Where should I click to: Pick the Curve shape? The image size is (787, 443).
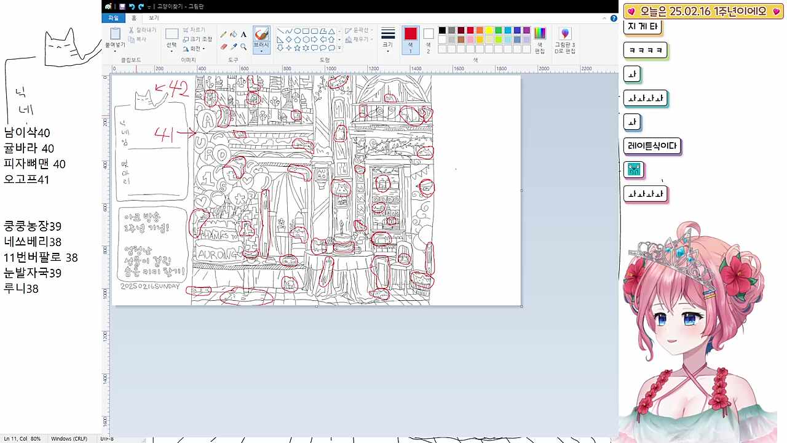[289, 31]
